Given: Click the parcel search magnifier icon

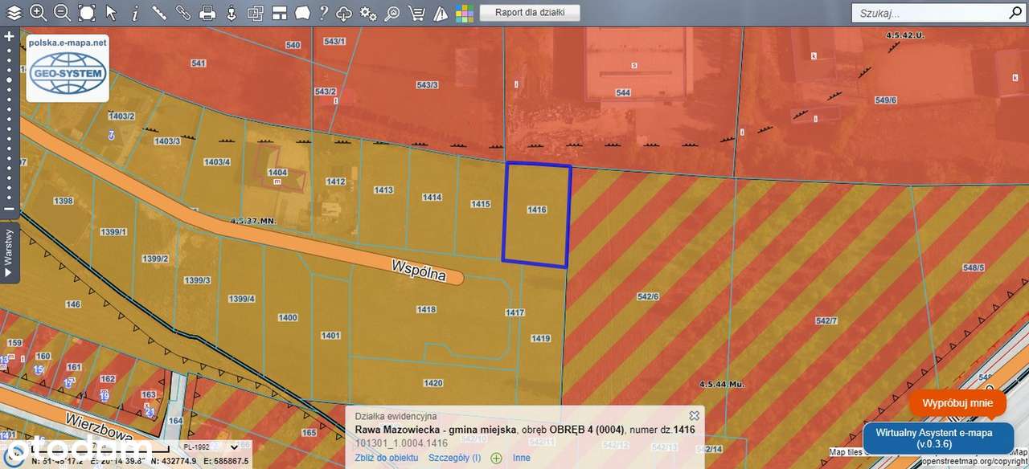Looking at the screenshot, I should pyautogui.click(x=392, y=12).
